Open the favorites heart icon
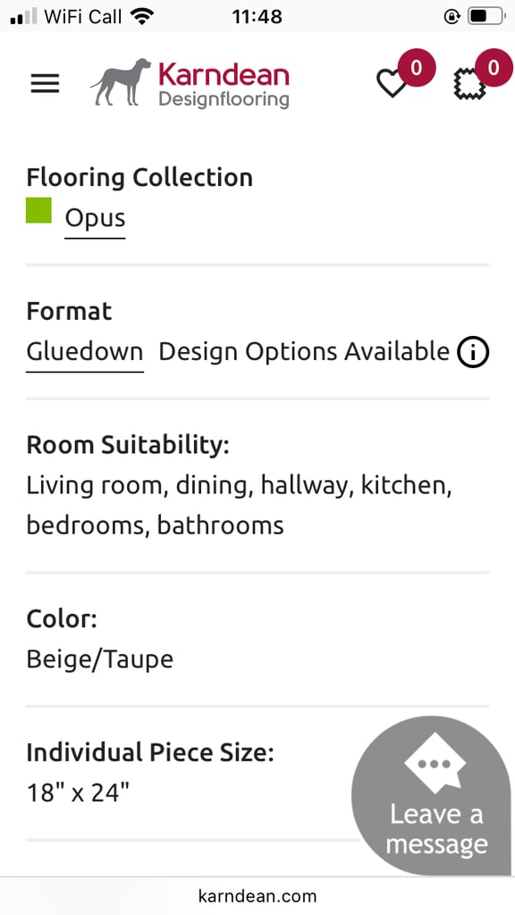This screenshot has width=515, height=915. tap(392, 83)
